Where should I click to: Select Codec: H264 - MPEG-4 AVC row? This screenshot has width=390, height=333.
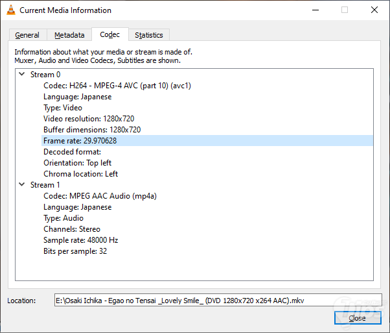pos(207,86)
